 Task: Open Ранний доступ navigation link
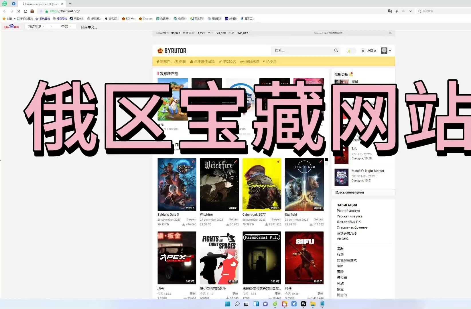click(348, 211)
